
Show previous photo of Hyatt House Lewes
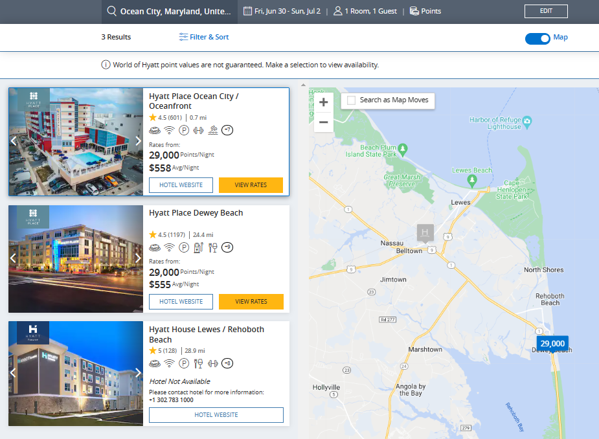point(14,373)
